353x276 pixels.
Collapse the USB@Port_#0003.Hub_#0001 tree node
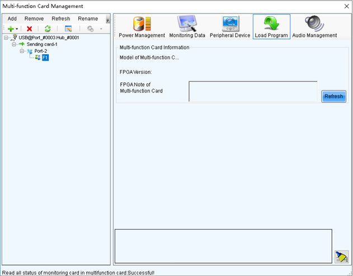coord(6,38)
